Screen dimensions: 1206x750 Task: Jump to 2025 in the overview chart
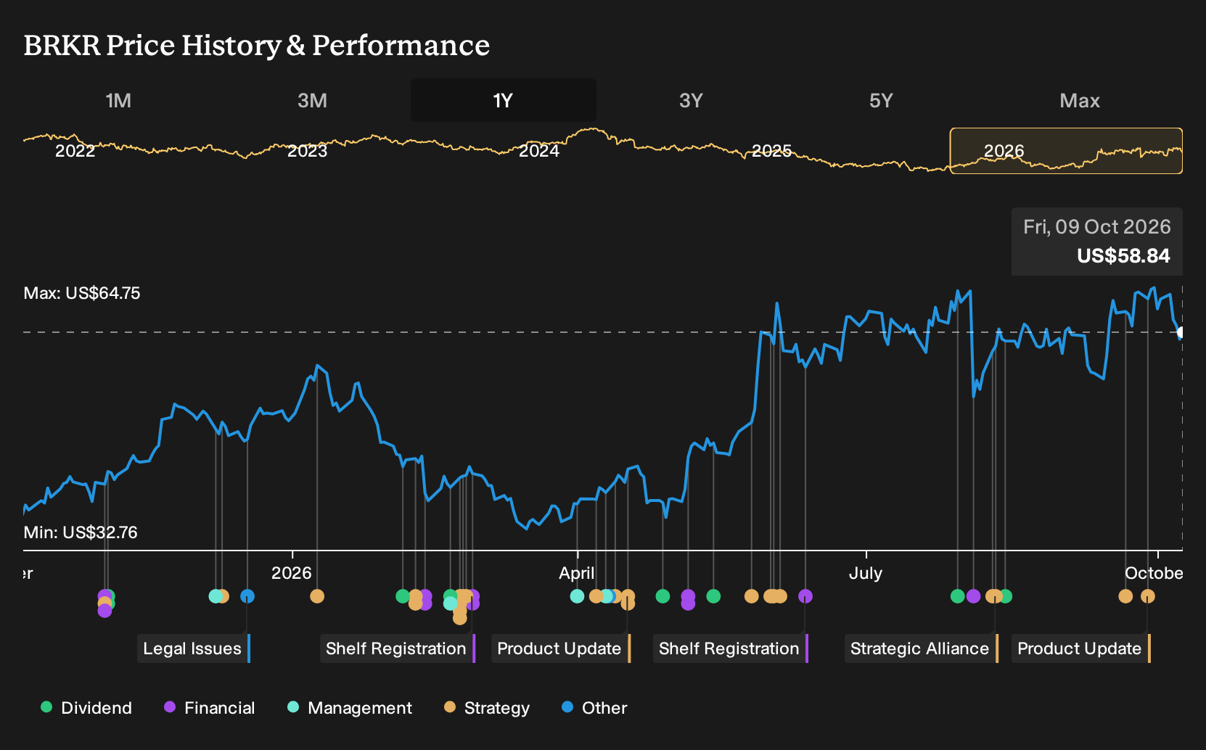[771, 151]
